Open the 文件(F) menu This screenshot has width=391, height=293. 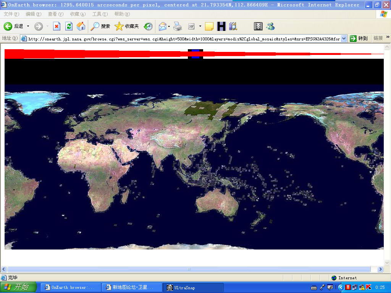point(11,14)
